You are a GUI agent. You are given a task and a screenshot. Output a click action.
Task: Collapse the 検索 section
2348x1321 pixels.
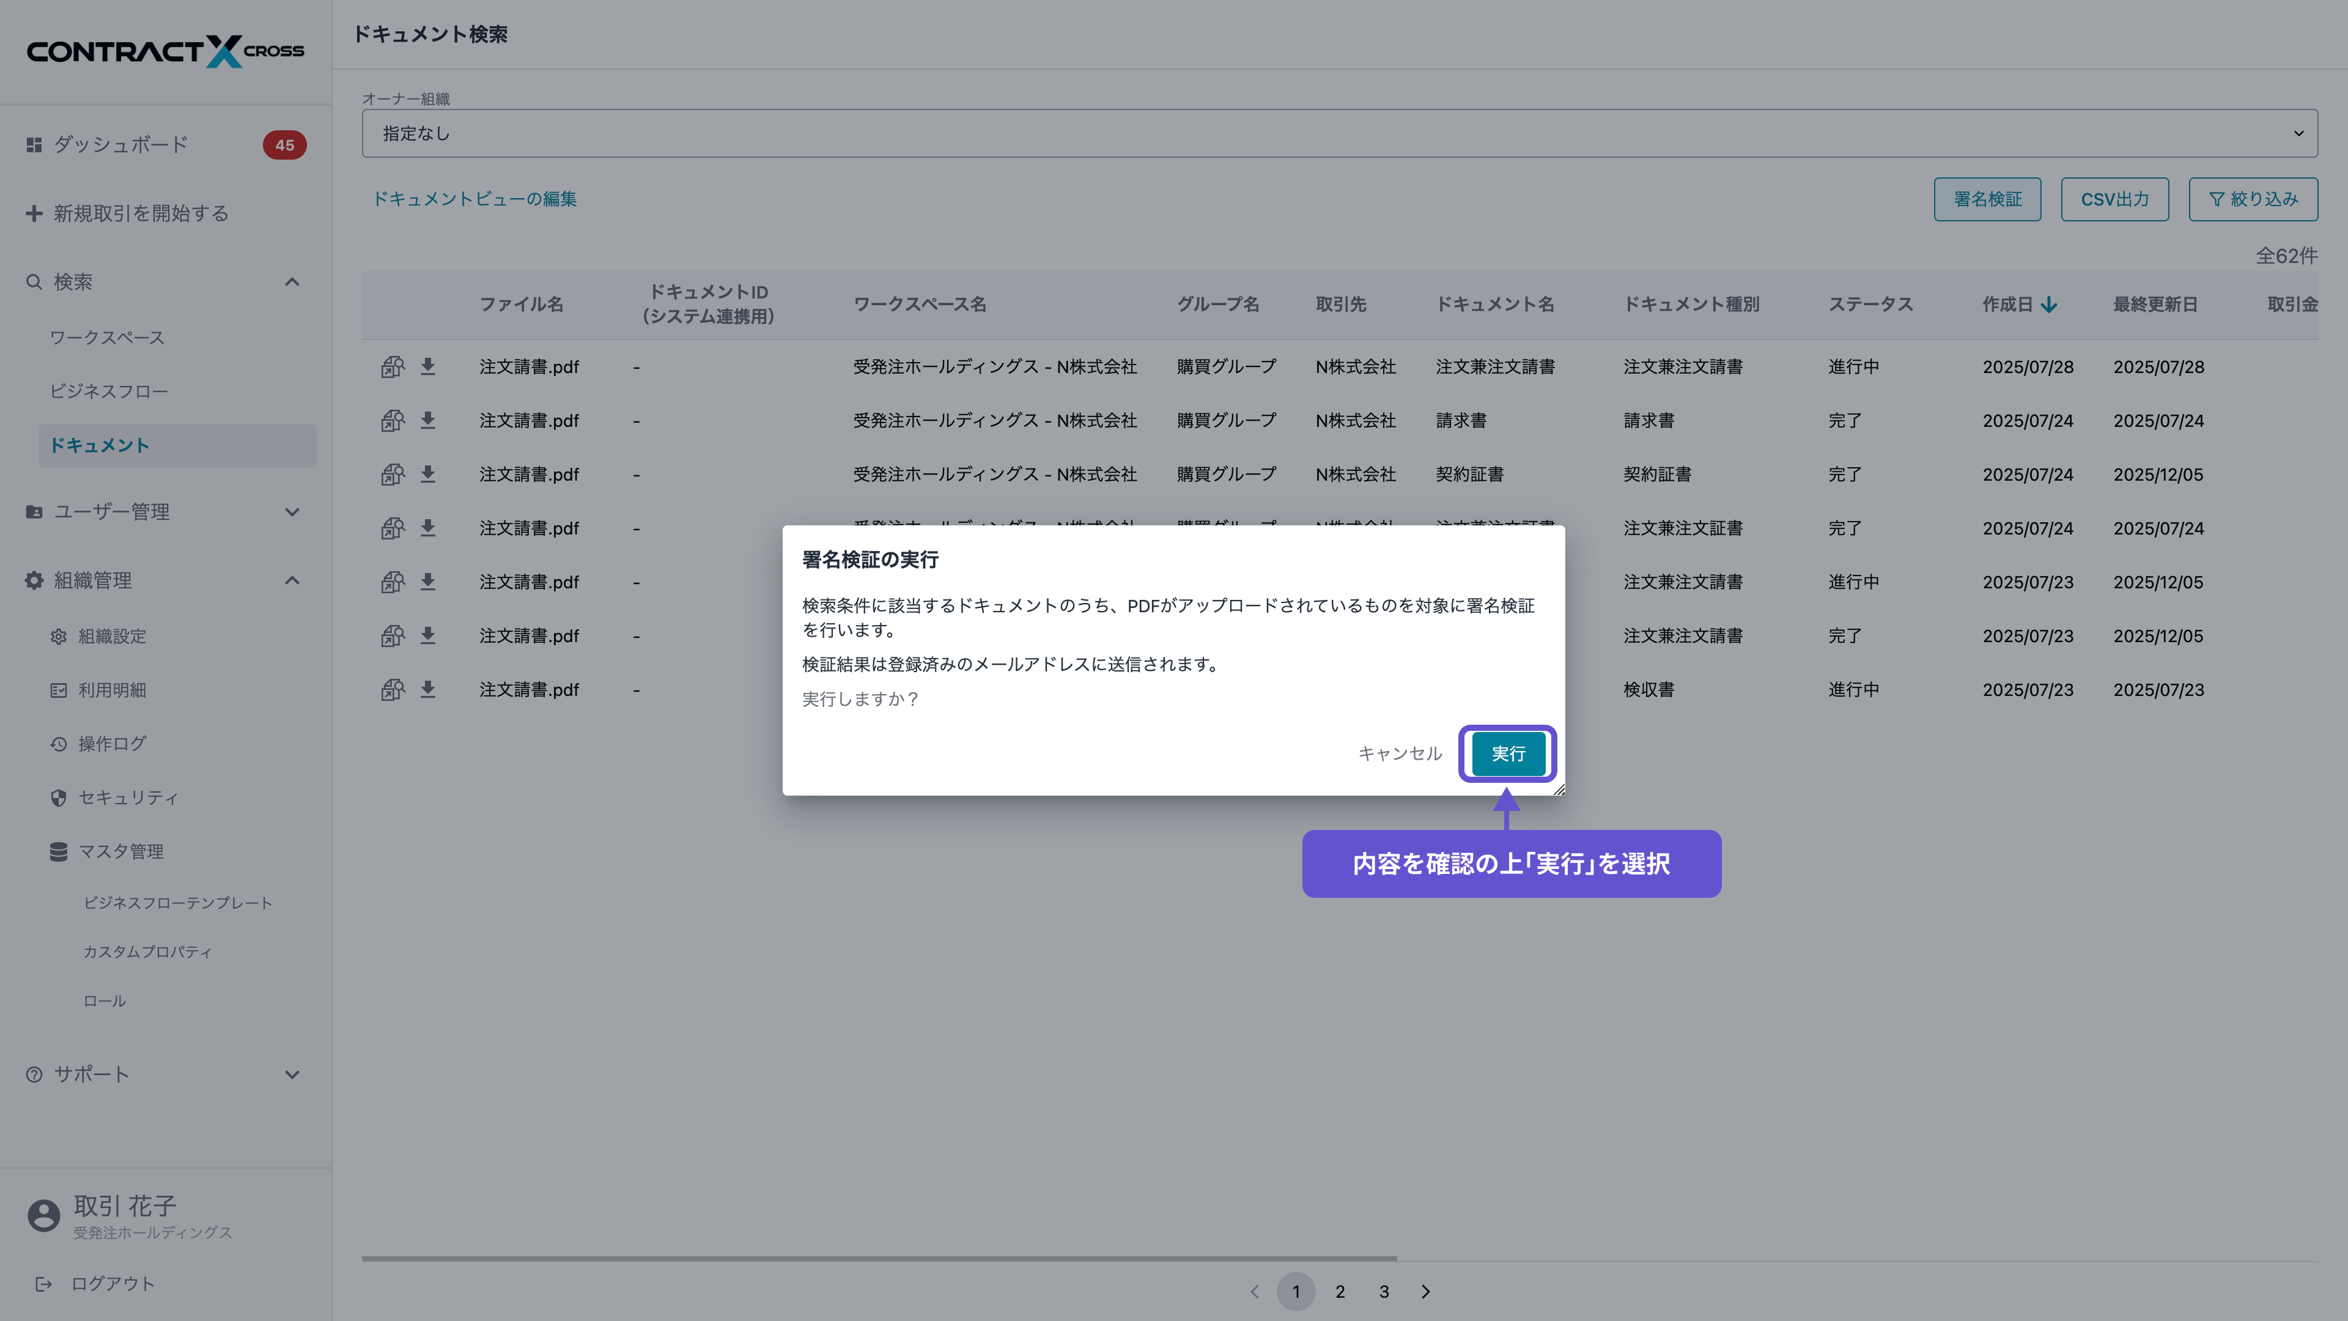[292, 282]
